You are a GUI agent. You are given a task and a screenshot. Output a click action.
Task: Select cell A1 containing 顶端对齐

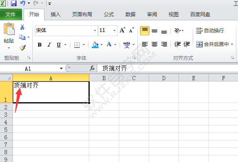[x=51, y=92]
